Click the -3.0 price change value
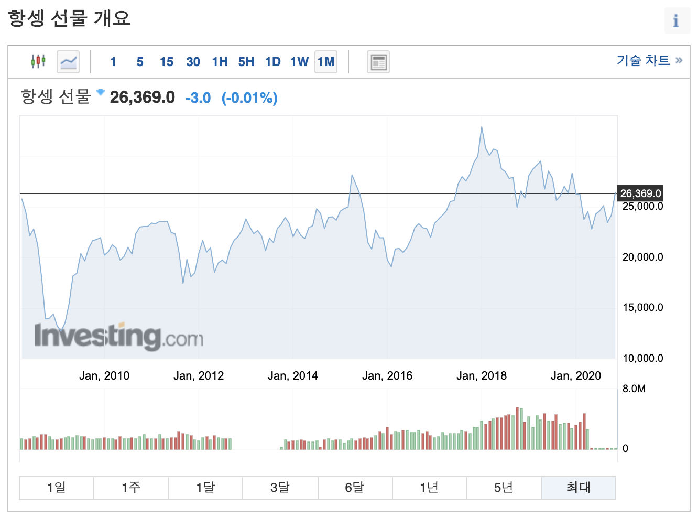 198,98
